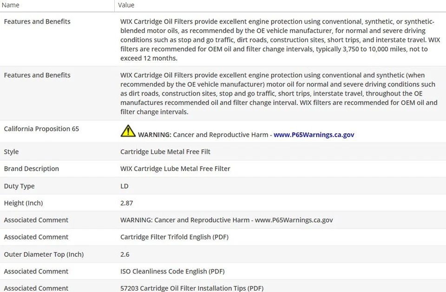
Task: Select the plain-text WARNING Associated Comment value
Action: [x=226, y=220]
